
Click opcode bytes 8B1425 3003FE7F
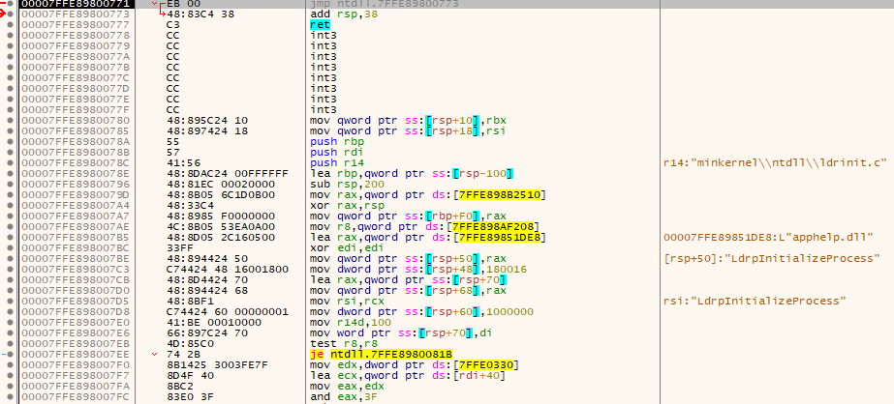tap(217, 364)
